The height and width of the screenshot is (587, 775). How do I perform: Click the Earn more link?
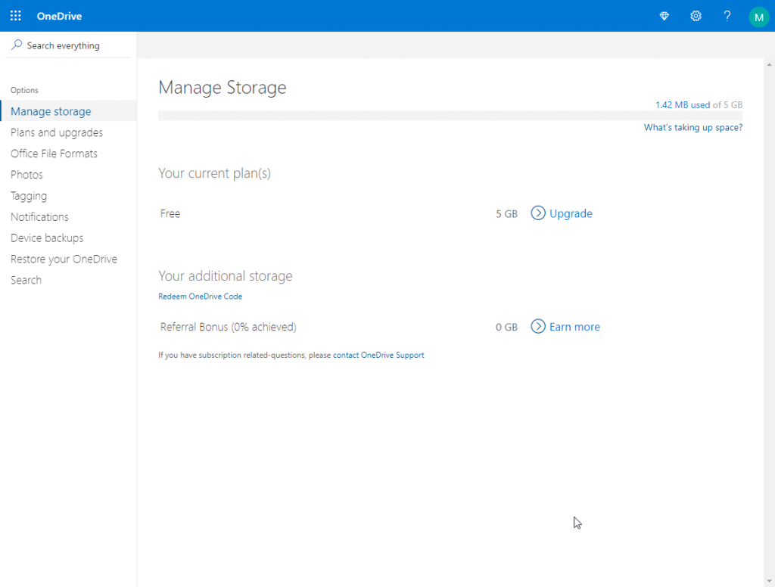pos(575,327)
